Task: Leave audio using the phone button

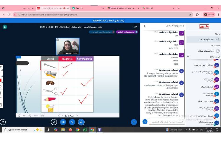Action: [72, 122]
